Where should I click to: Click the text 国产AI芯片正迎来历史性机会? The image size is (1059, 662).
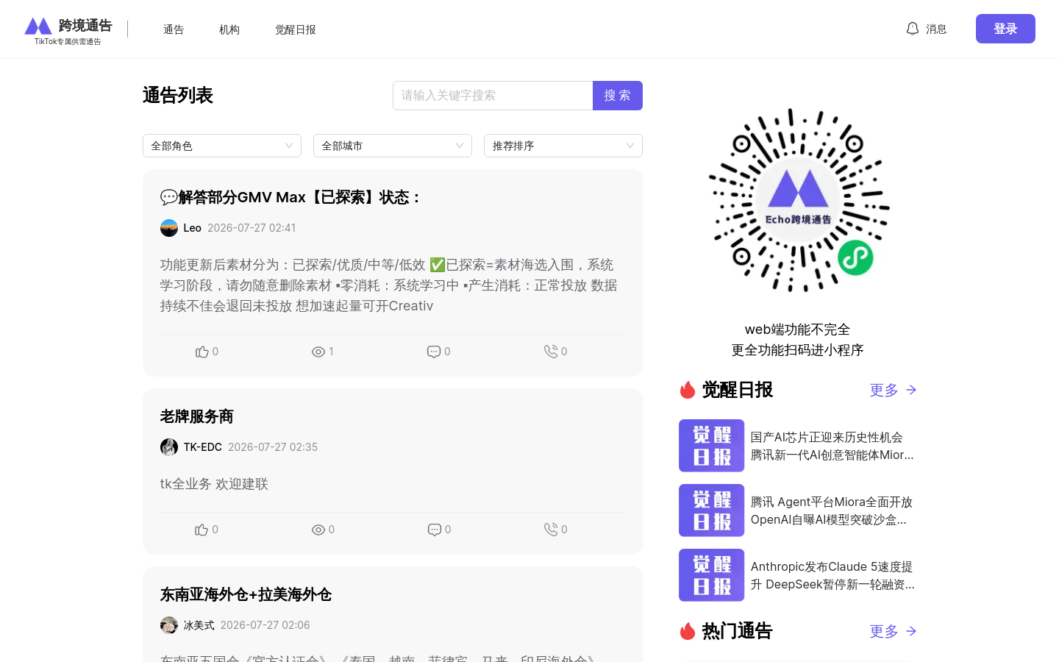tap(827, 438)
